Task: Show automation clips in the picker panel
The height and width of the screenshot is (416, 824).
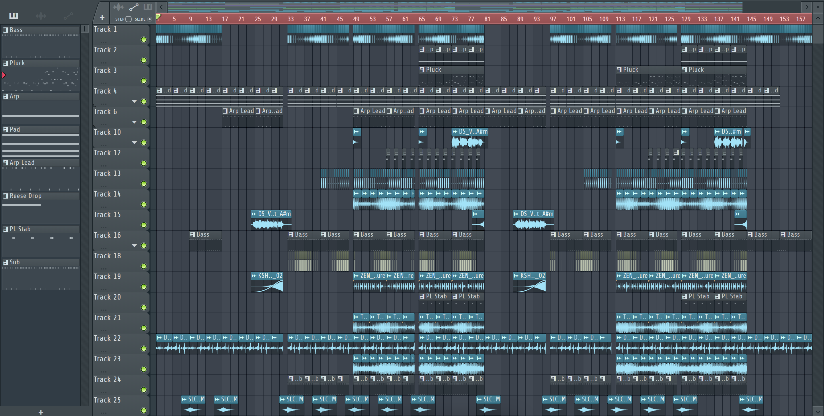Action: point(68,16)
